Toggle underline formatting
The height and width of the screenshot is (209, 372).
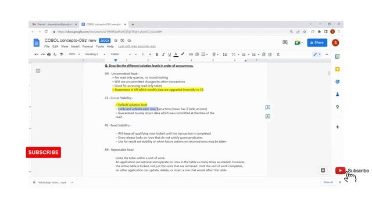169,55
